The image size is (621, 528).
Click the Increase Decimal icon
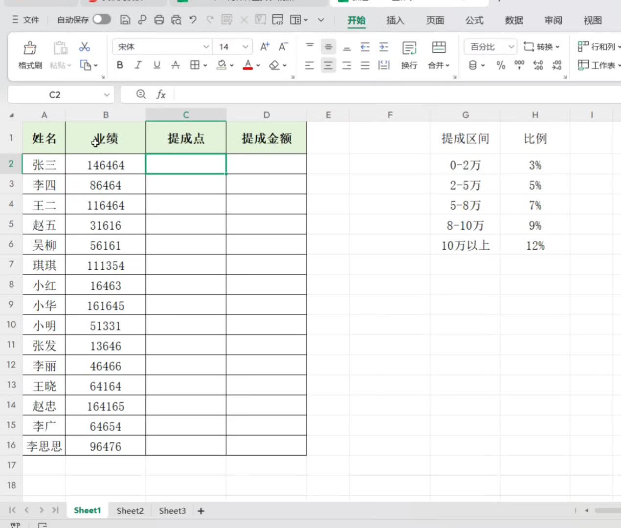pos(538,65)
